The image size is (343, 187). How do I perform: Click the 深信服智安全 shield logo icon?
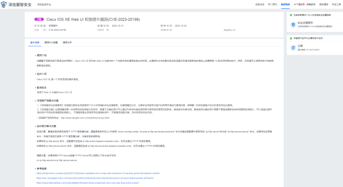[4, 4]
